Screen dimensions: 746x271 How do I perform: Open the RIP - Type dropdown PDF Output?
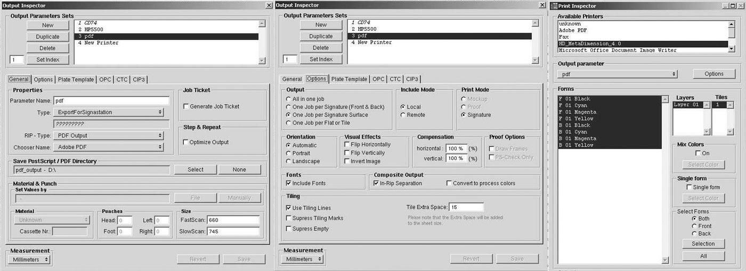coord(108,135)
